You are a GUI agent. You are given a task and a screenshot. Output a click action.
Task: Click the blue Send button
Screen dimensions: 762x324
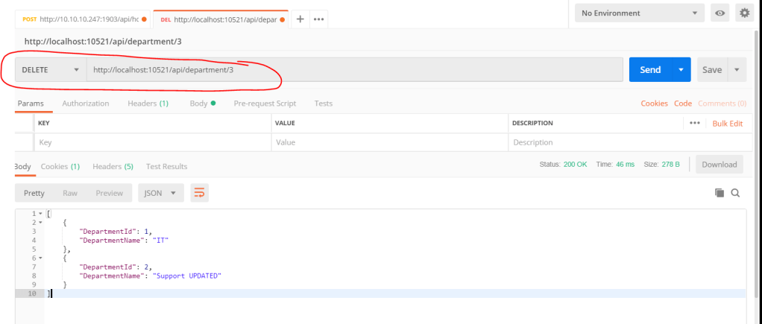pos(650,70)
